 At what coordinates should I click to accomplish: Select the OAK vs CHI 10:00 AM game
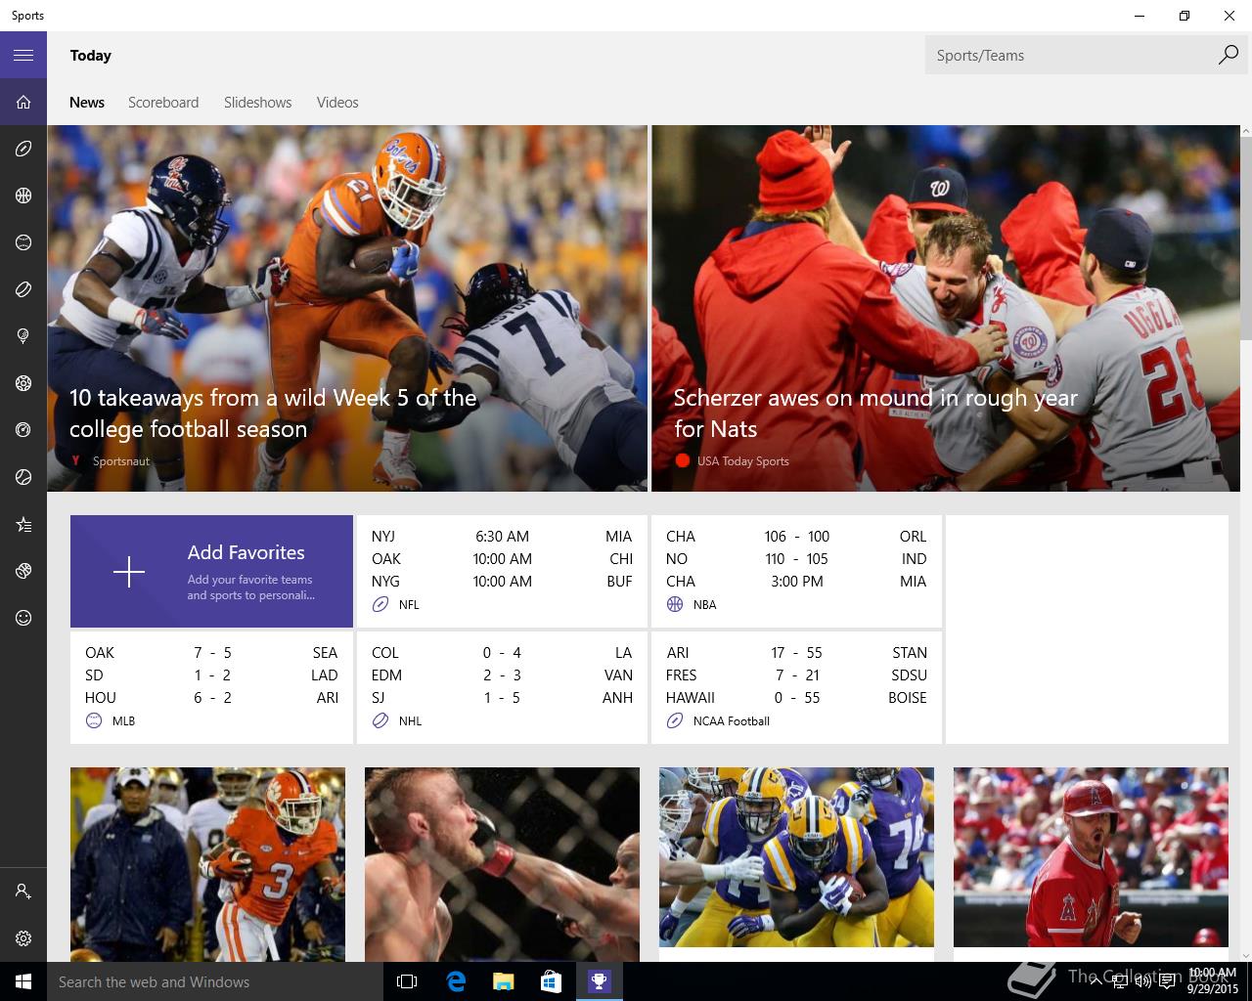pos(502,559)
